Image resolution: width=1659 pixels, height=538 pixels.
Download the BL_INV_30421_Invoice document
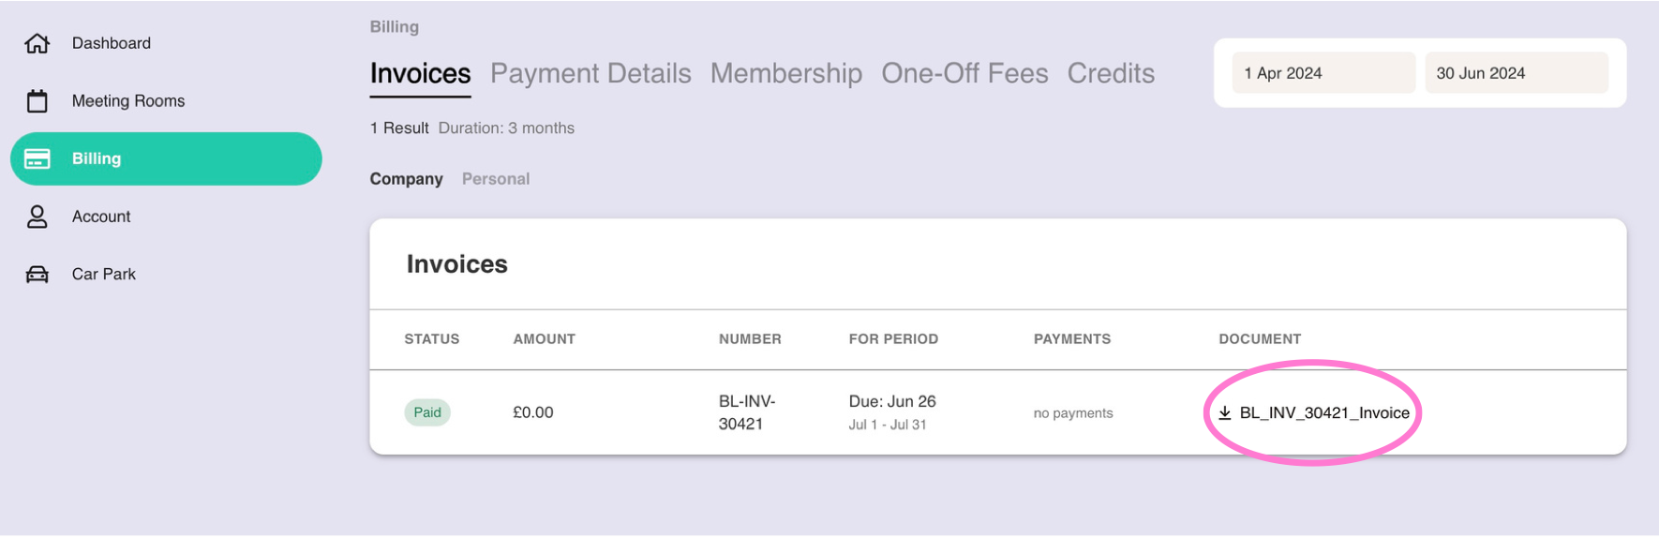pyautogui.click(x=1323, y=412)
